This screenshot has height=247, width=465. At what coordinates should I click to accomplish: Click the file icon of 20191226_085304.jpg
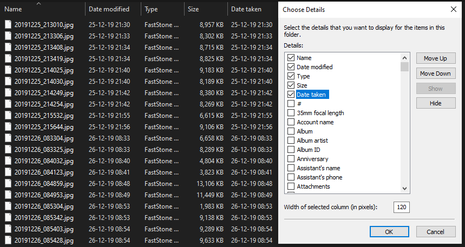[8, 206]
